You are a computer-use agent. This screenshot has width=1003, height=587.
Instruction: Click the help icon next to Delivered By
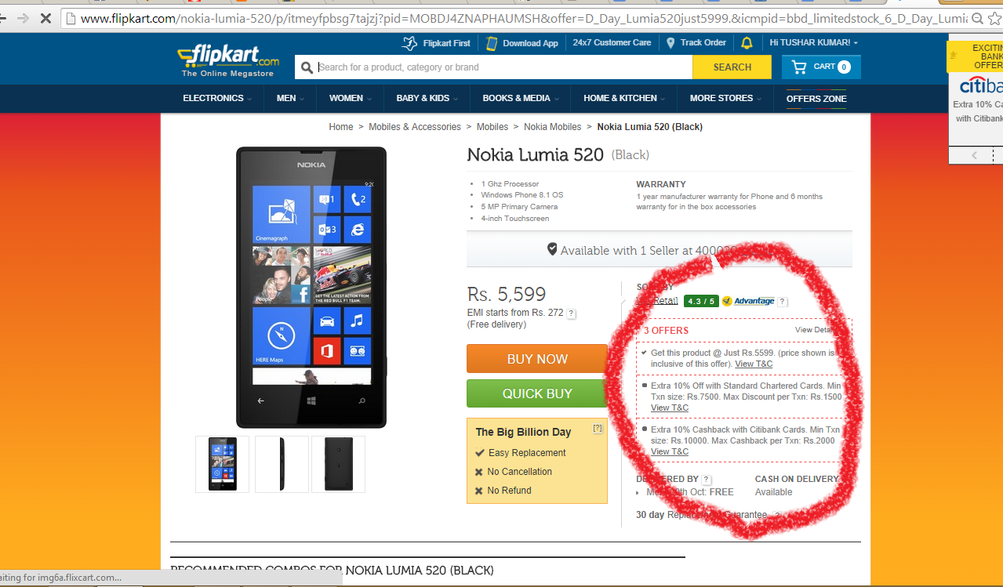coord(707,480)
